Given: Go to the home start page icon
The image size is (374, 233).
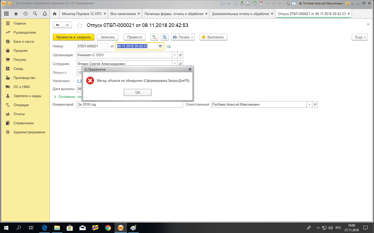Looking at the screenshot, I should [x=55, y=14].
